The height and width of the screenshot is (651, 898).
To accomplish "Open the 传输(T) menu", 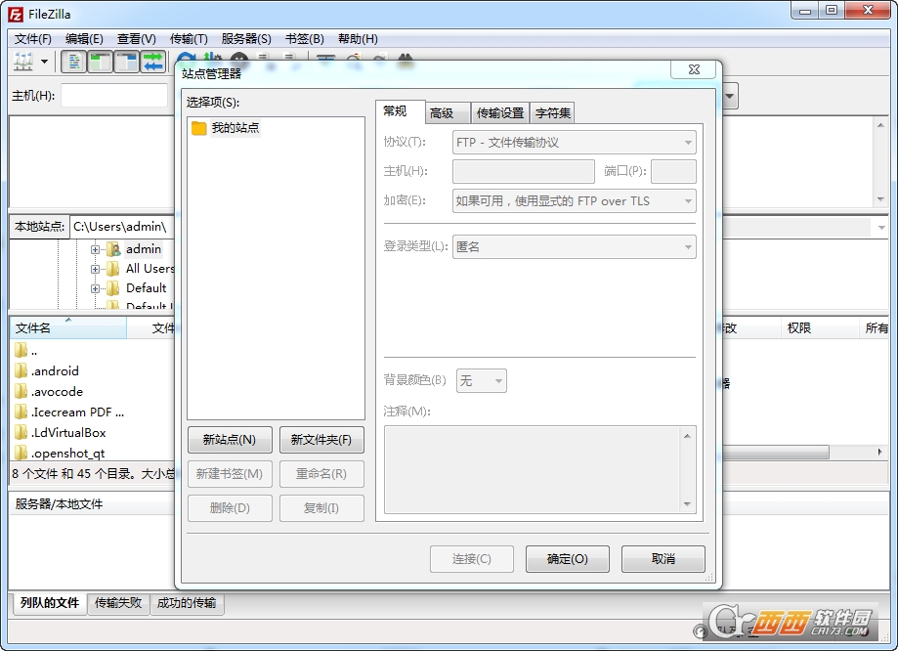I will point(189,39).
